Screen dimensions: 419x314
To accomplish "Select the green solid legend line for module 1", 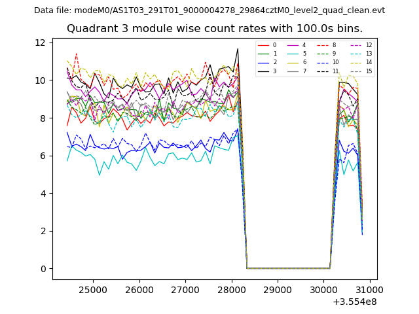I will [x=263, y=54].
